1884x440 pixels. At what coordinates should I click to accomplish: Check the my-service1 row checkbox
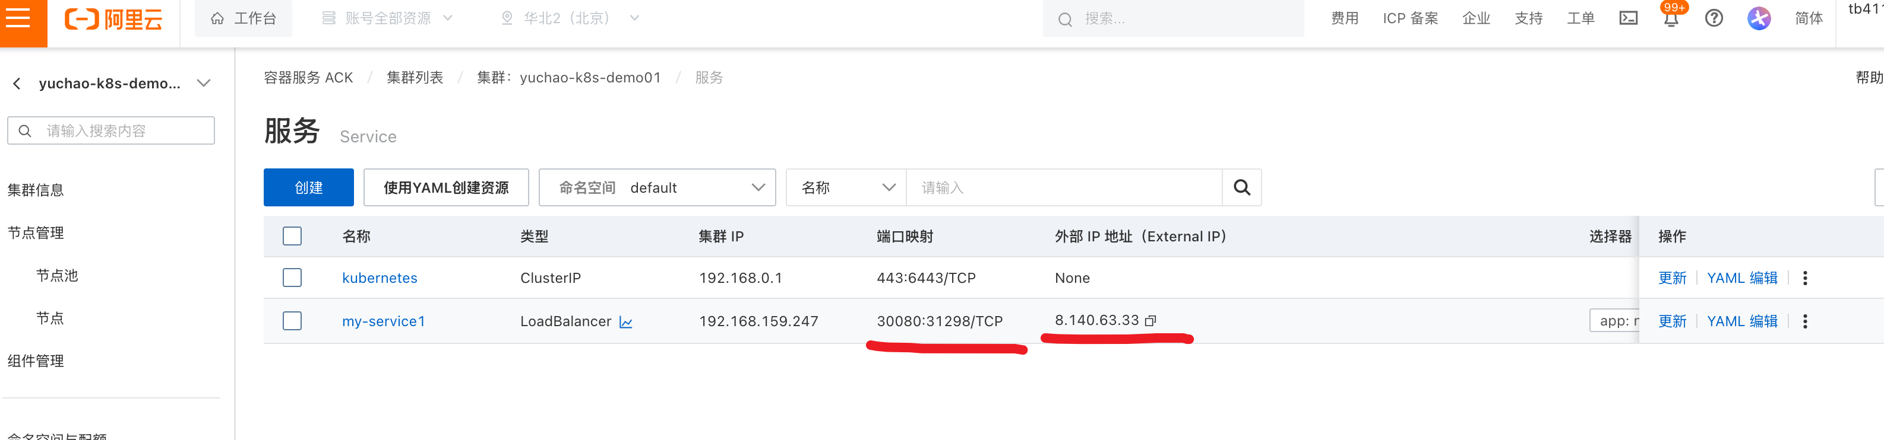click(x=292, y=321)
